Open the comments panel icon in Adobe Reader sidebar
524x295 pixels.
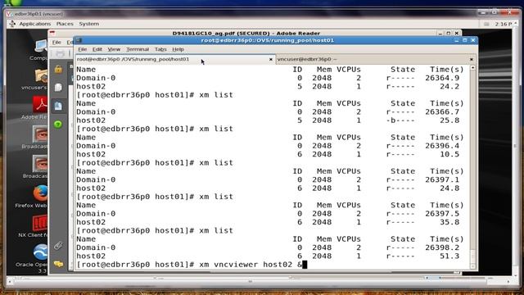(58, 264)
